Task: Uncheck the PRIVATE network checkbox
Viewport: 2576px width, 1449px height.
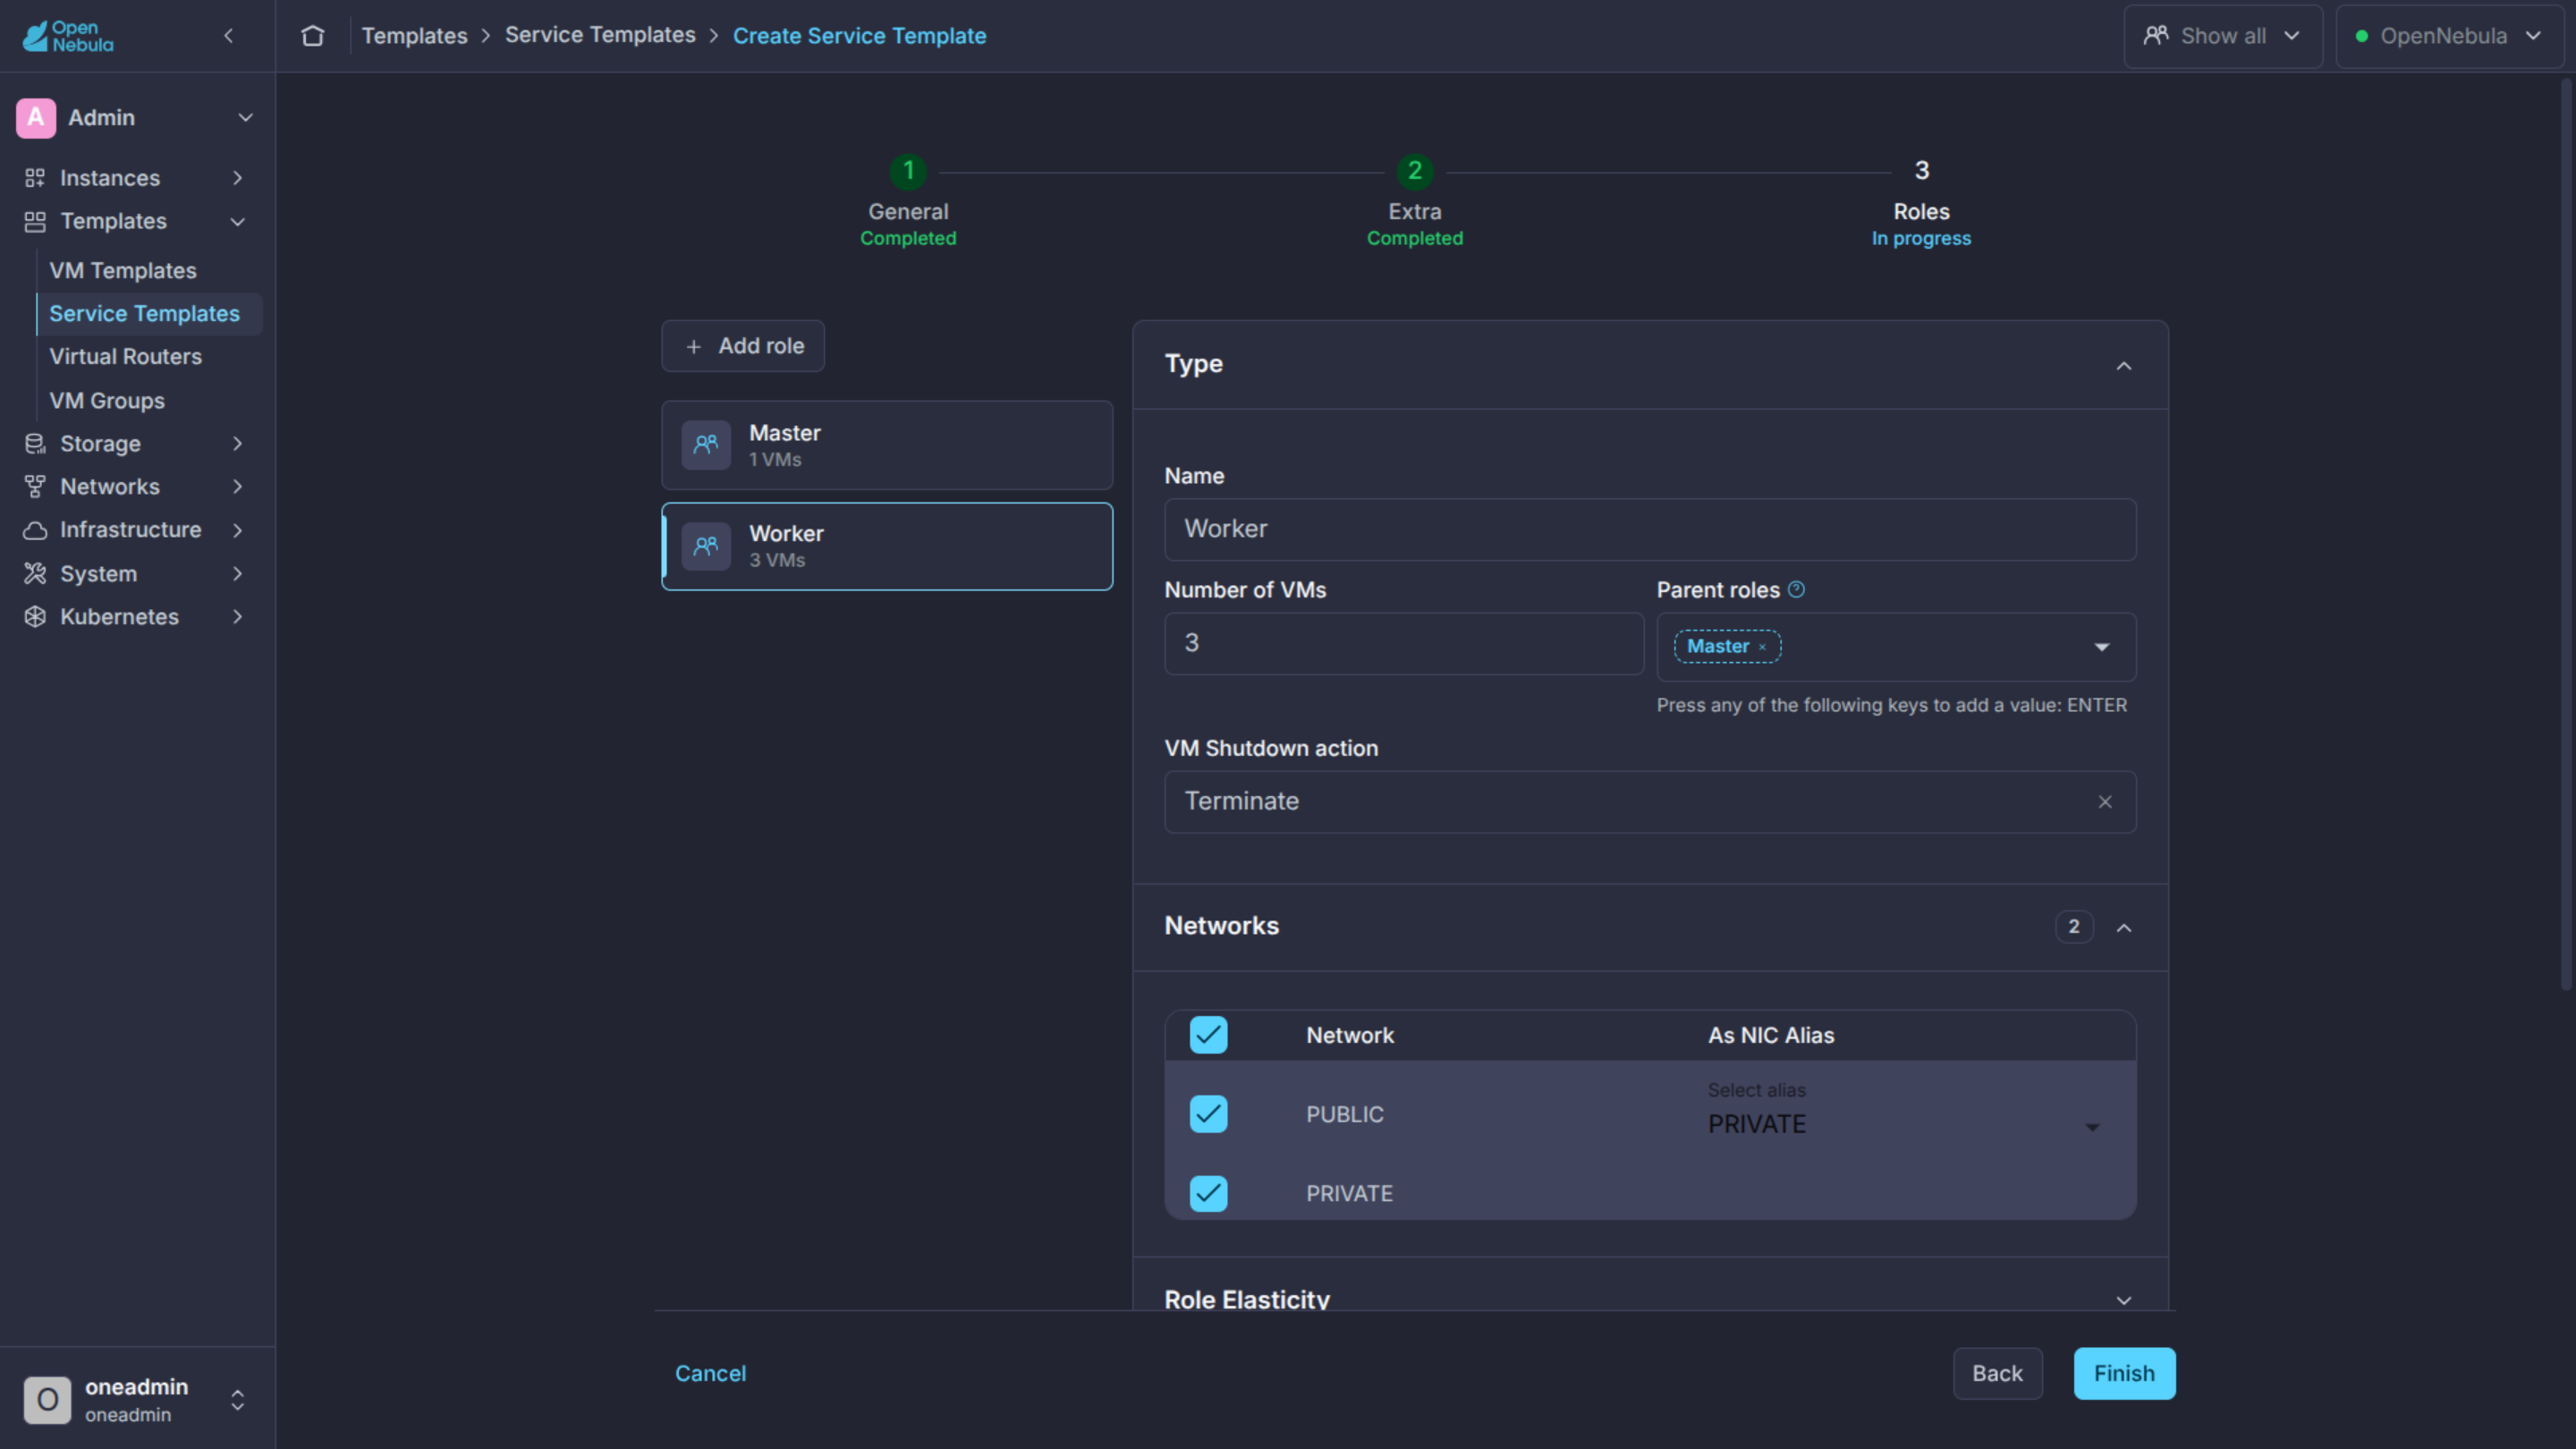Action: [x=1208, y=1193]
